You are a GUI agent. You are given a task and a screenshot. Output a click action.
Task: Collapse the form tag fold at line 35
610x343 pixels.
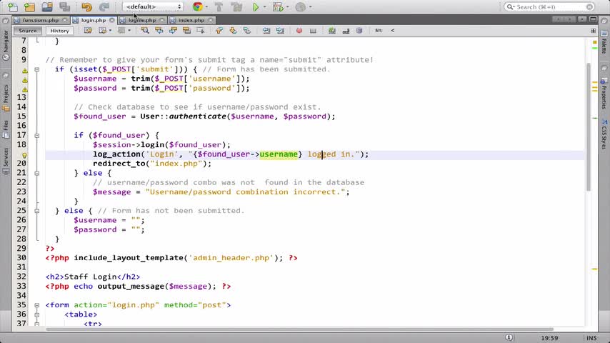(37, 305)
